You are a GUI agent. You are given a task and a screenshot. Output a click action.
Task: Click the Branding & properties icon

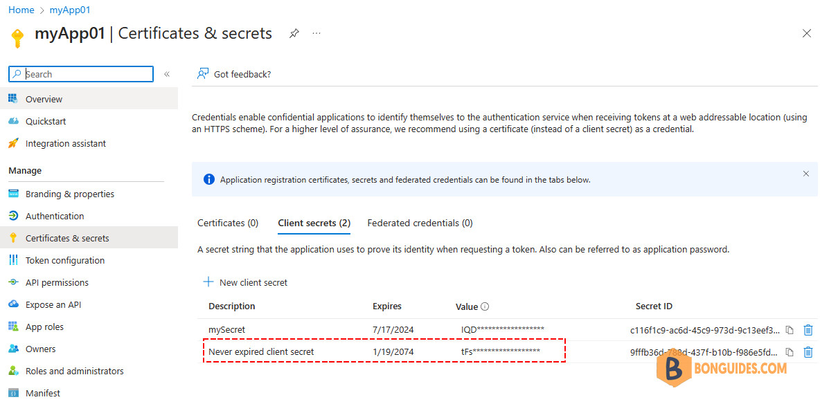point(14,194)
